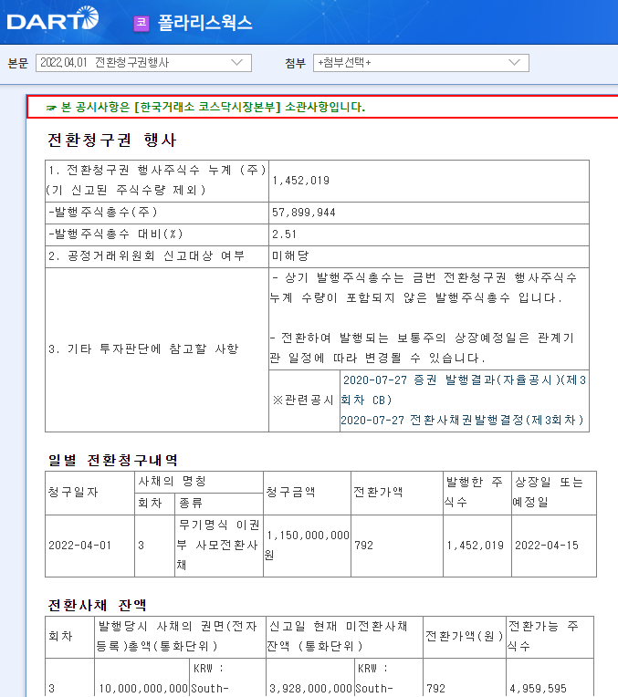Click the DART logo
This screenshot has width=618, height=697.
point(53,19)
